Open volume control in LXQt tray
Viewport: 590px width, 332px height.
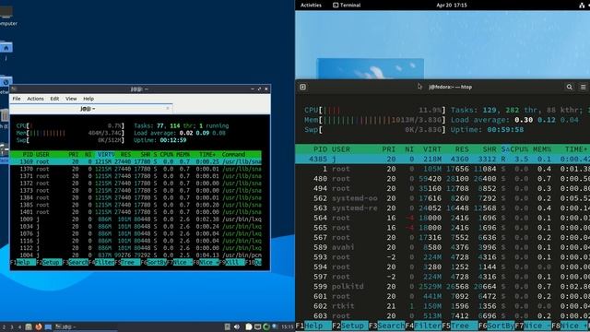coord(237,326)
